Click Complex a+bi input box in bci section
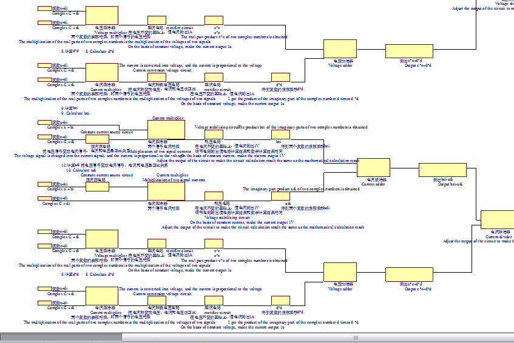The height and width of the screenshot is (343, 514). 44,123
